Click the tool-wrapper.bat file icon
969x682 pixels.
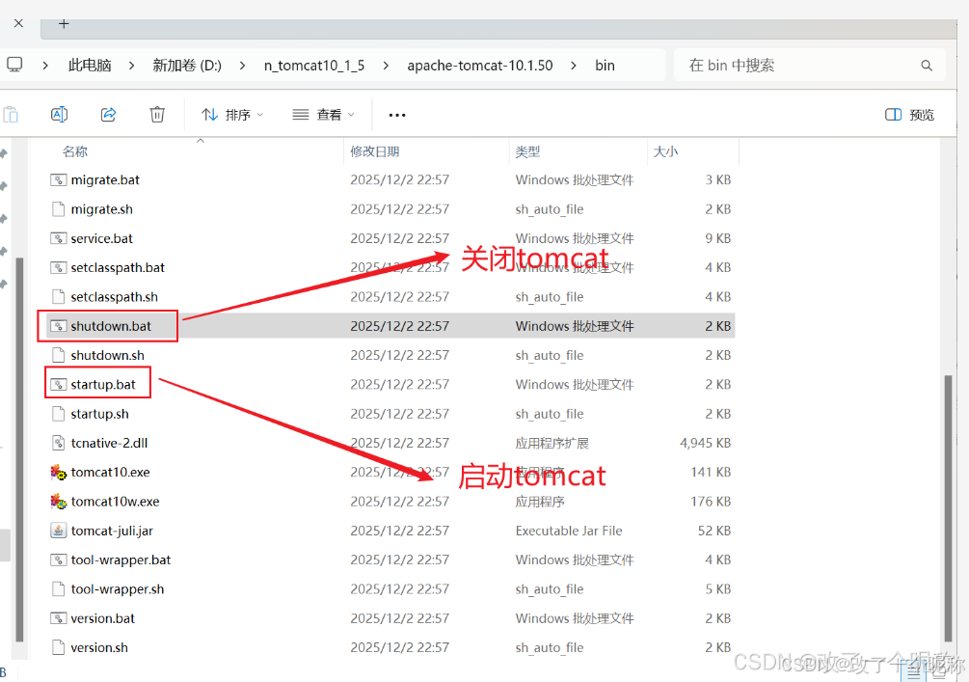click(x=58, y=560)
